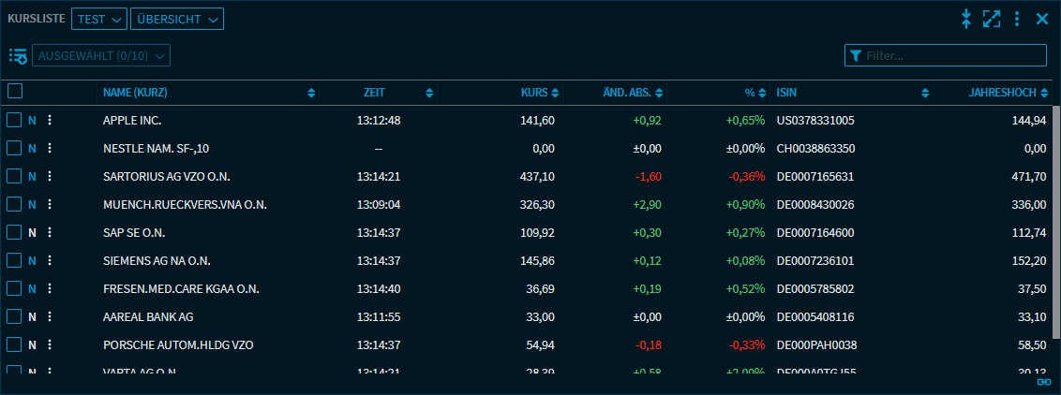The height and width of the screenshot is (395, 1061).
Task: Open the AUSGEWÄHLT (0/10) dropdown
Action: click(x=101, y=56)
